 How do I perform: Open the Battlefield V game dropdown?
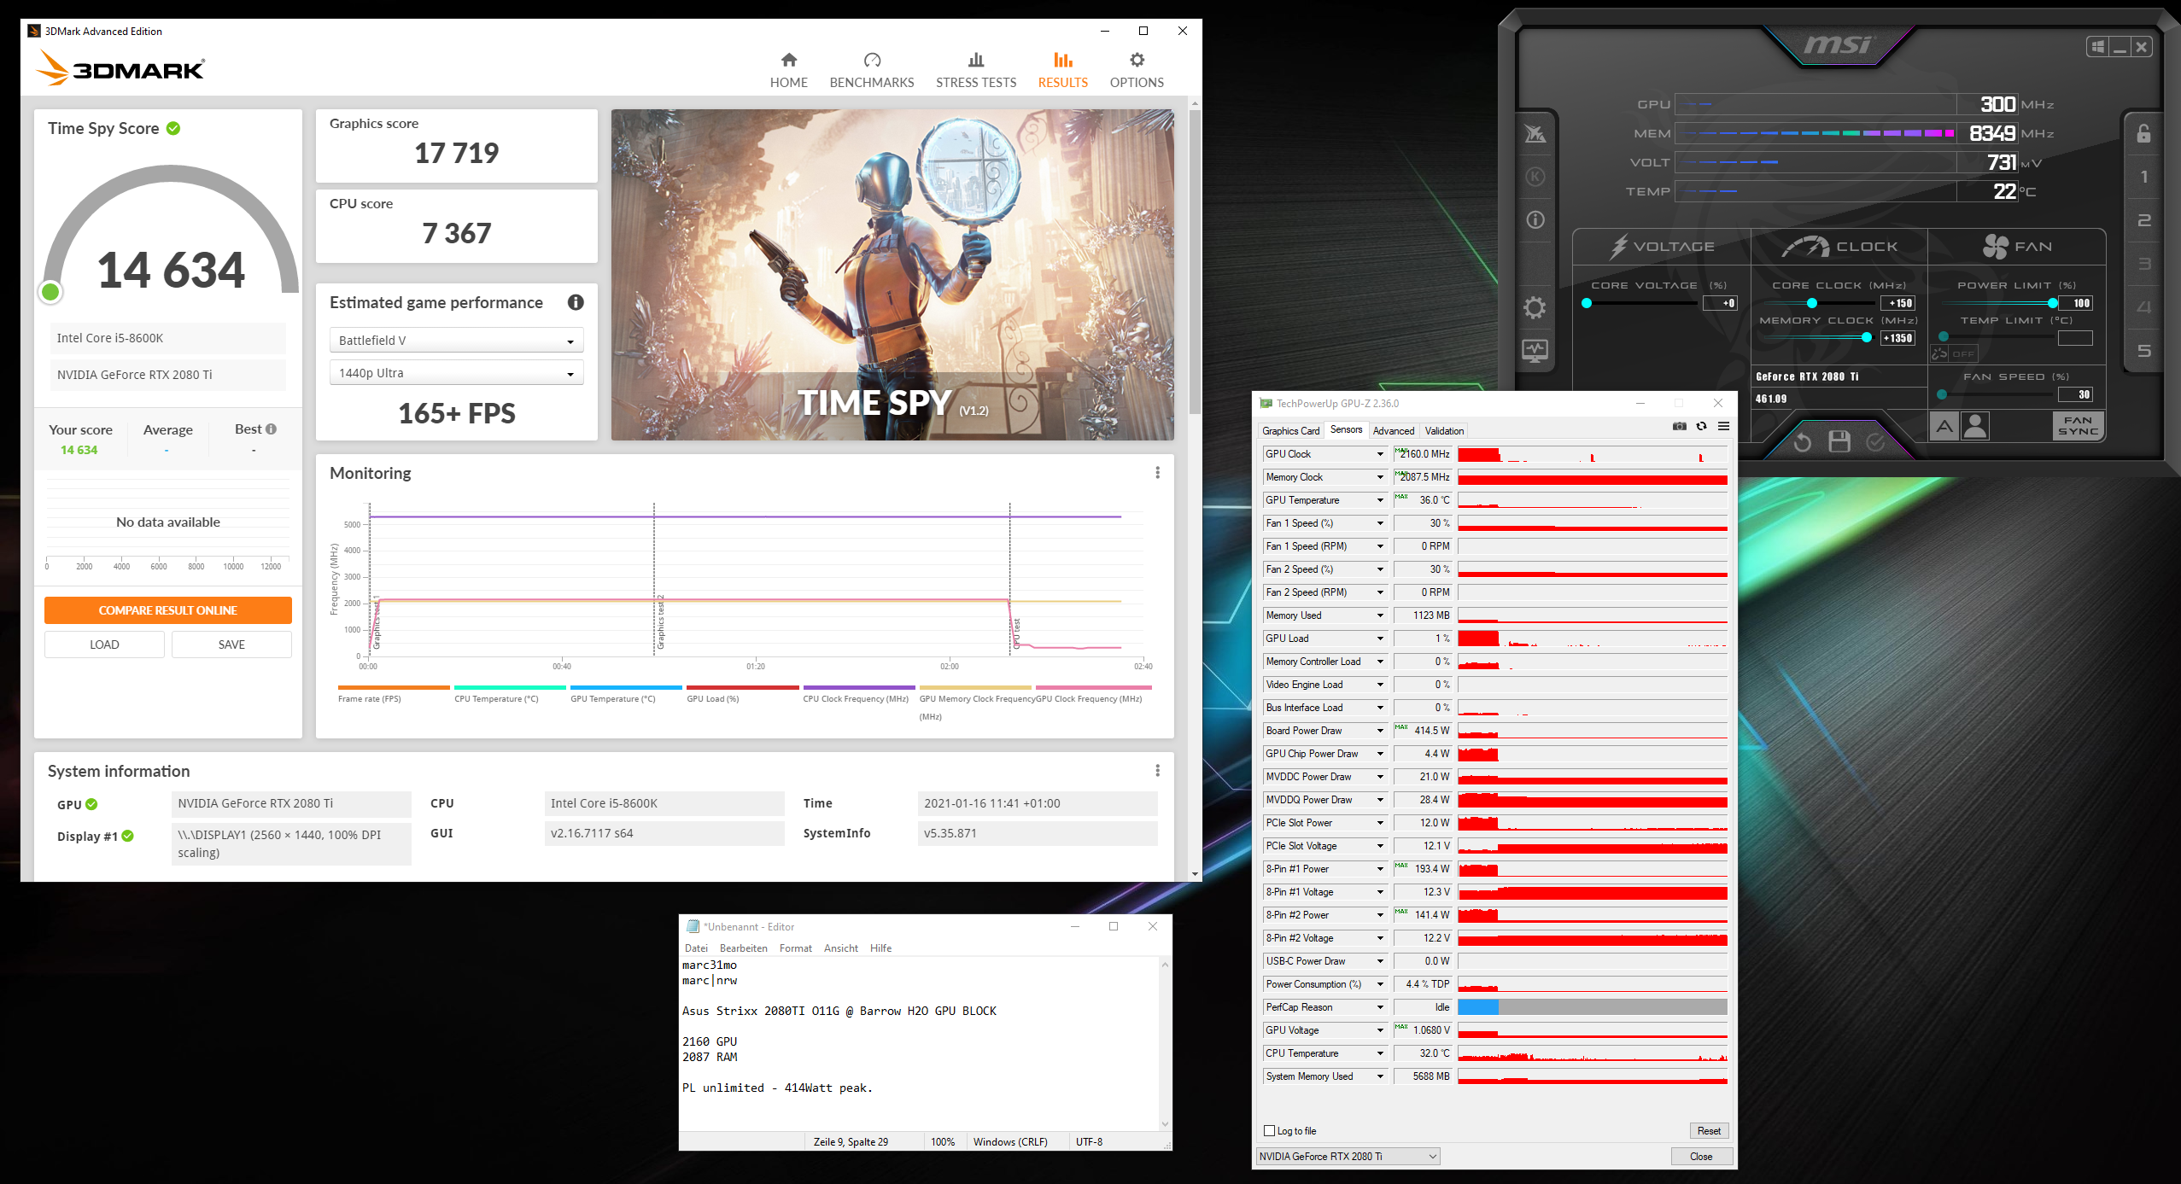tap(456, 341)
